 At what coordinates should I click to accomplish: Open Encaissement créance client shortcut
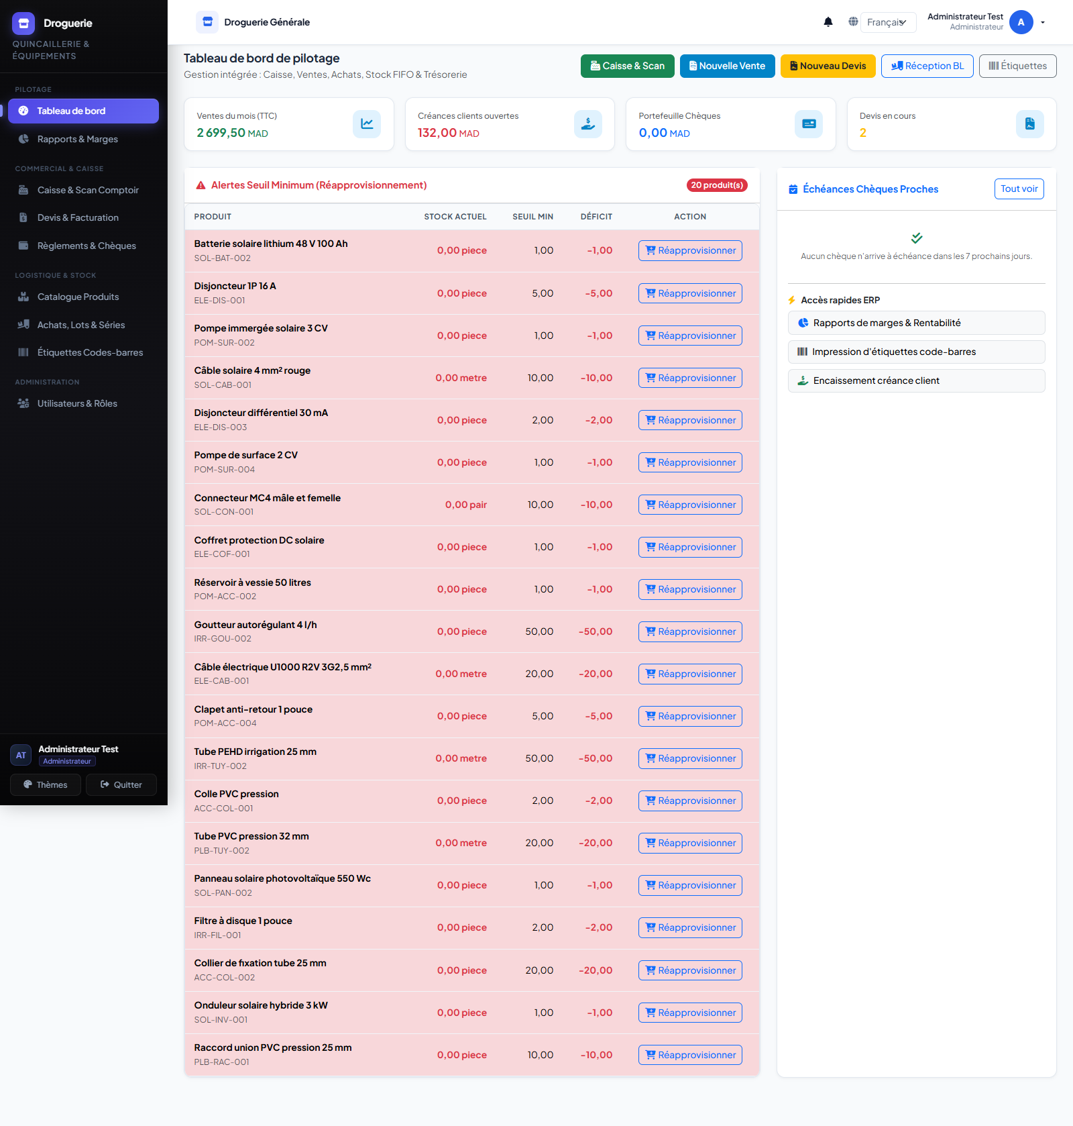click(x=917, y=380)
